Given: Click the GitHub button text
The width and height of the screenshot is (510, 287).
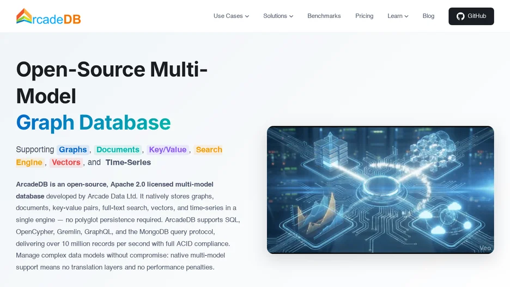Looking at the screenshot, I should click(477, 16).
